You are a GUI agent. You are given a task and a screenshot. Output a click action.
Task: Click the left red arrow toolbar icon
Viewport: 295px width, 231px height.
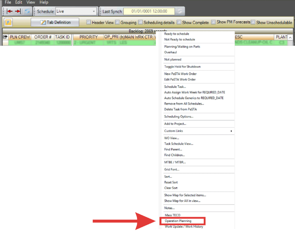9,11
